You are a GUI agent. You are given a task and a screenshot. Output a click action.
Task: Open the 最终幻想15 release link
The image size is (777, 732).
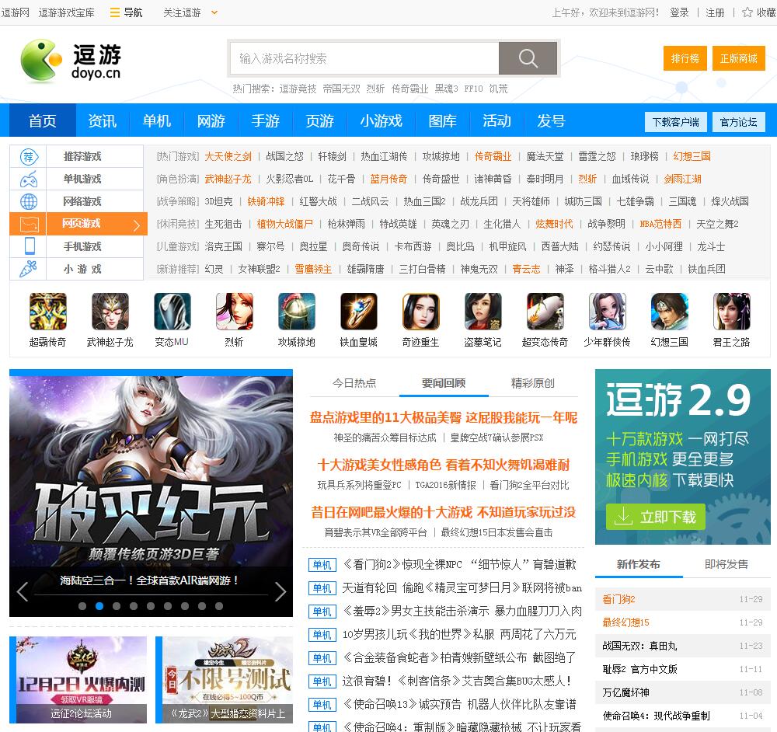coord(625,622)
